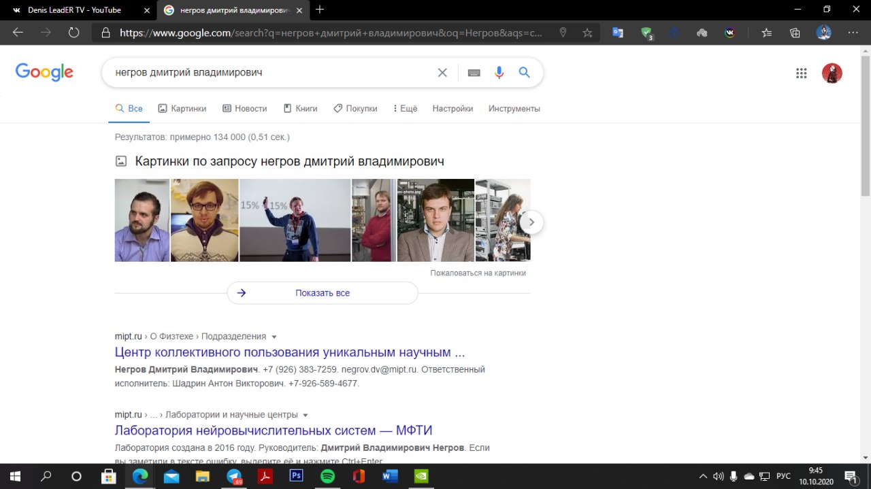Start voice search with microphone icon
This screenshot has height=489, width=871.
499,73
